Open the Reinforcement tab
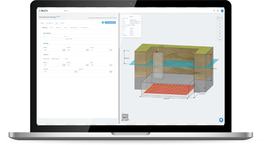 [74, 28]
